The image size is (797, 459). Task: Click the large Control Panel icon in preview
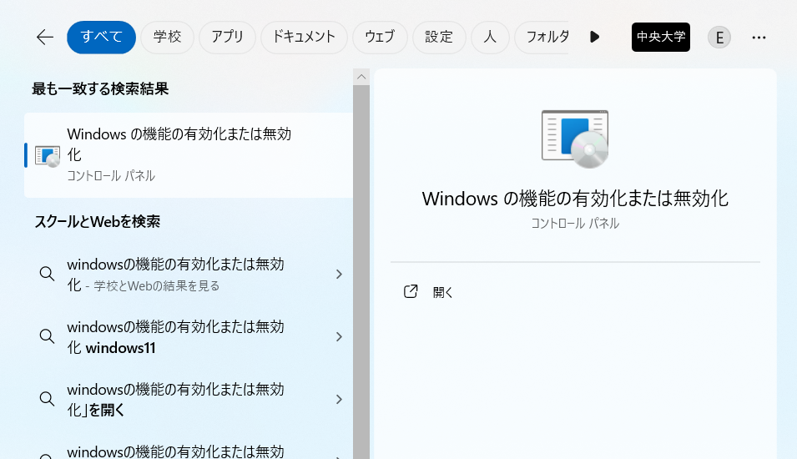tap(575, 139)
